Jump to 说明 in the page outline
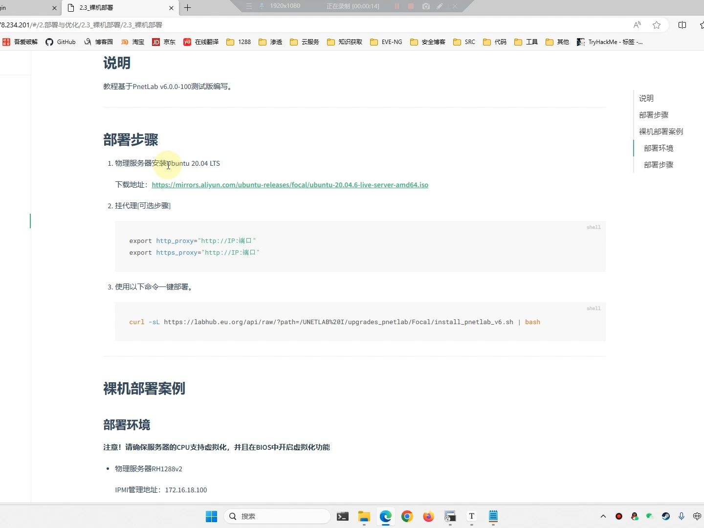Screen dimensions: 704x528 [646, 98]
